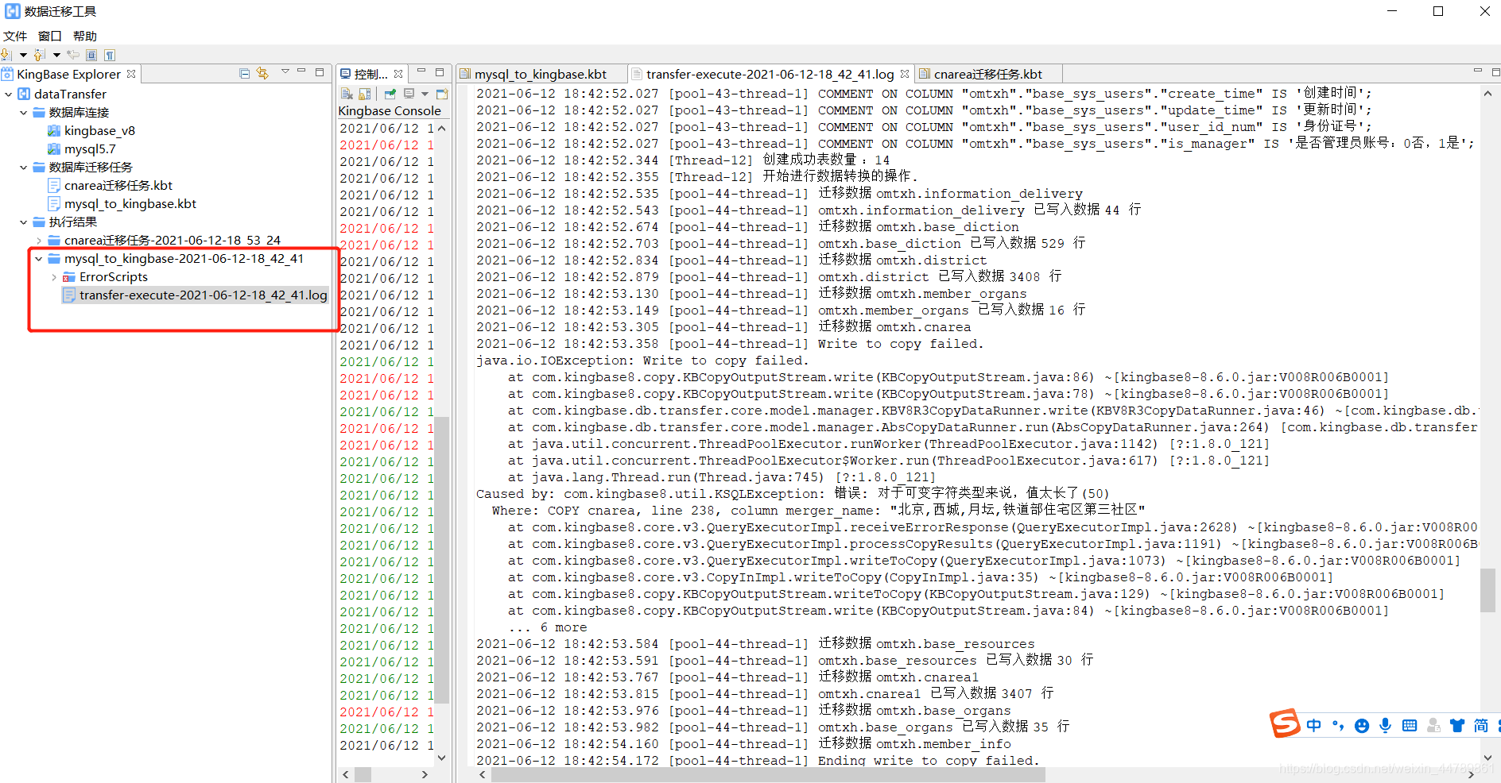Maximize the KingBase Explorer panel
The height and width of the screenshot is (783, 1501).
[320, 71]
